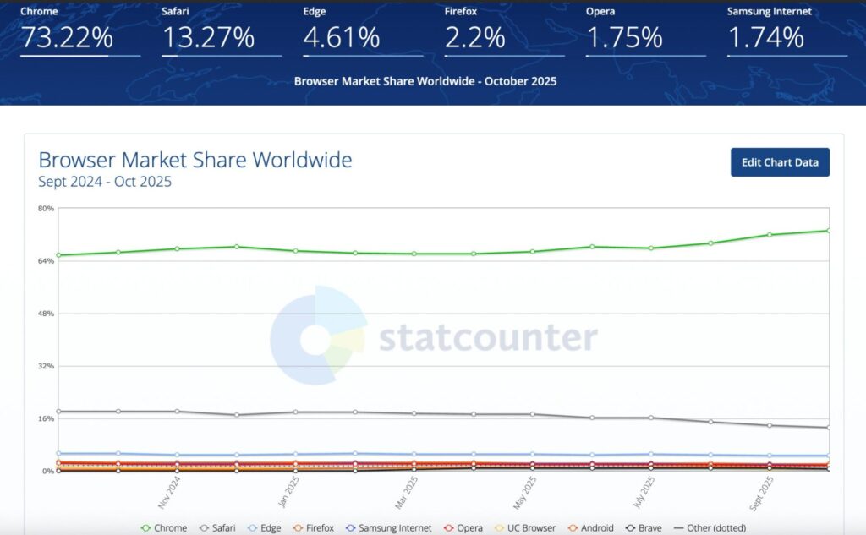Click Safari's first data point on the gray line
Screen dimensions: 866x535
(x=58, y=412)
